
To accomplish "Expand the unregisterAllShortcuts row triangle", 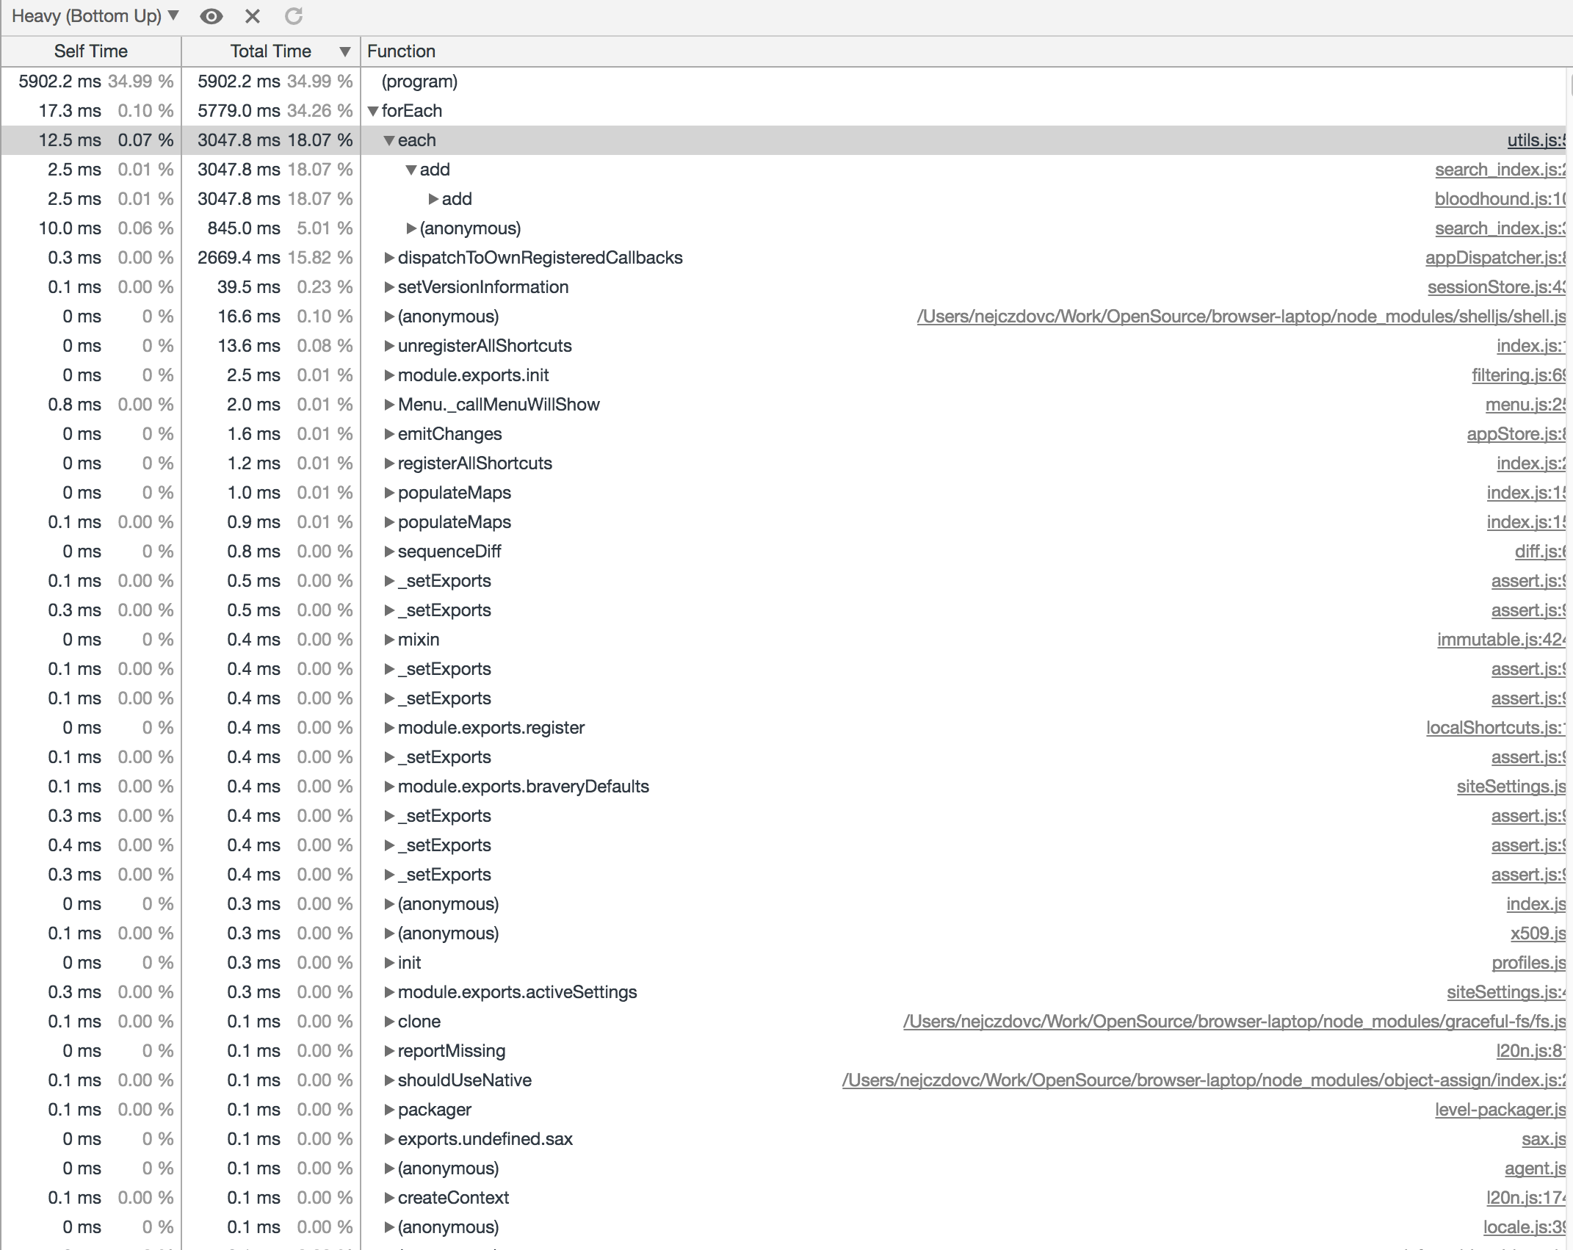I will tap(389, 346).
